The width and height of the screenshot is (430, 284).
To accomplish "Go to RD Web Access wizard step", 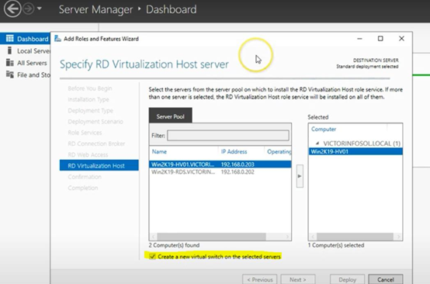I will 88,154.
